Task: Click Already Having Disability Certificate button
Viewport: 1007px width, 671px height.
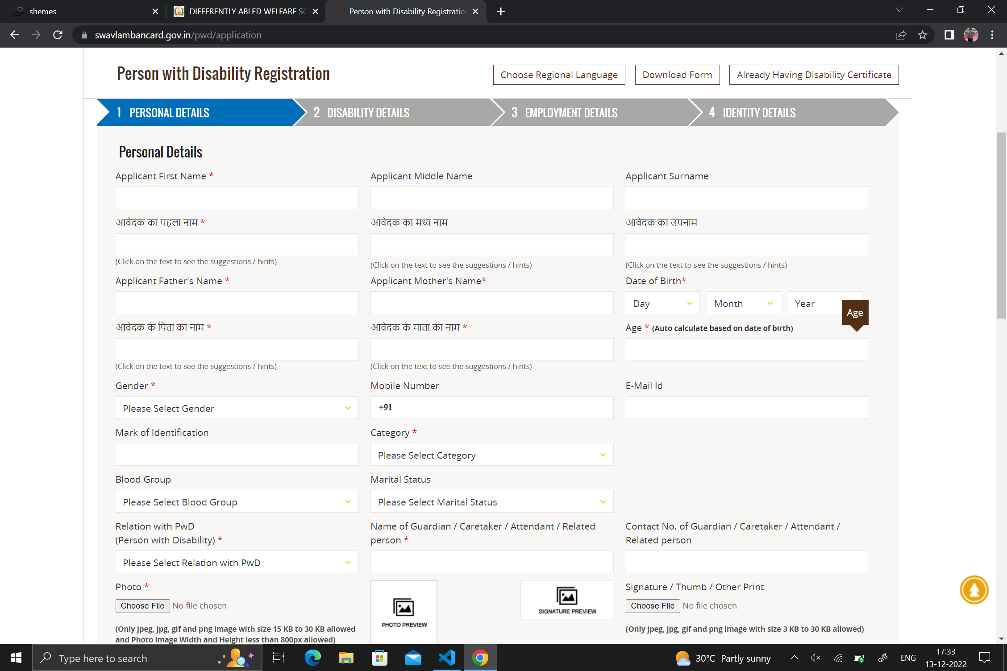Action: pos(813,75)
